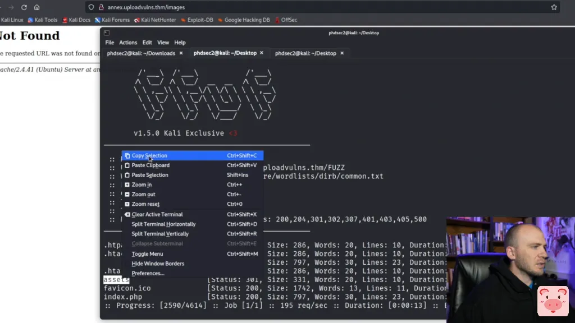Bookmark this page with the star icon
This screenshot has height=323, width=575.
click(554, 7)
